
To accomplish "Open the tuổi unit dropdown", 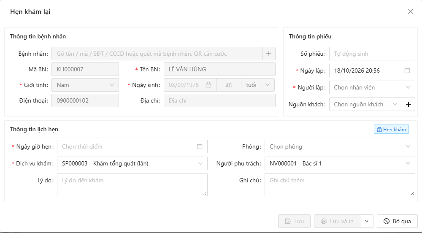I will [x=258, y=85].
